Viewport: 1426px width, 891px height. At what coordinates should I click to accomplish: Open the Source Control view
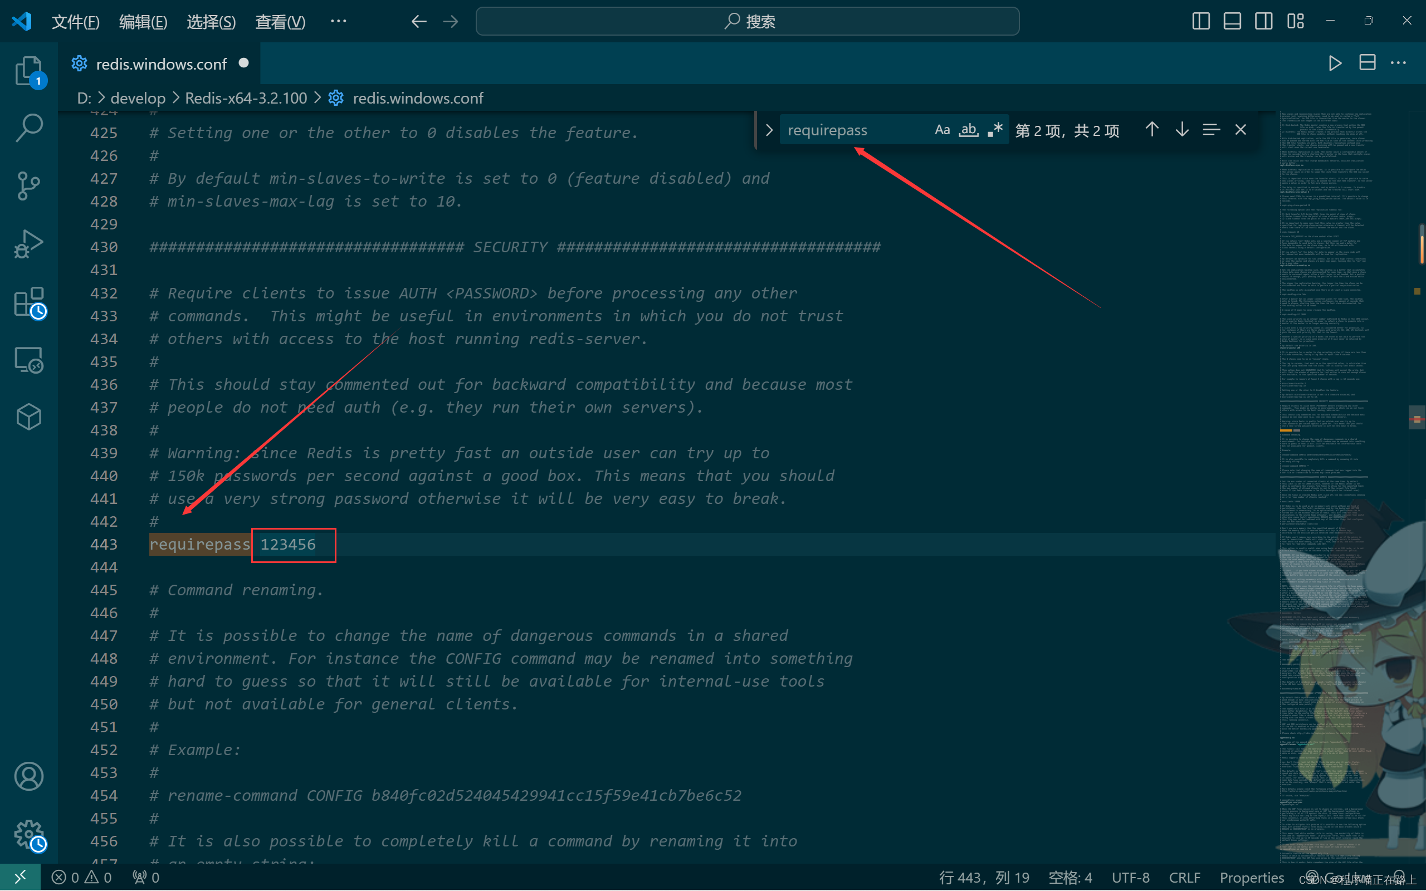pos(28,185)
